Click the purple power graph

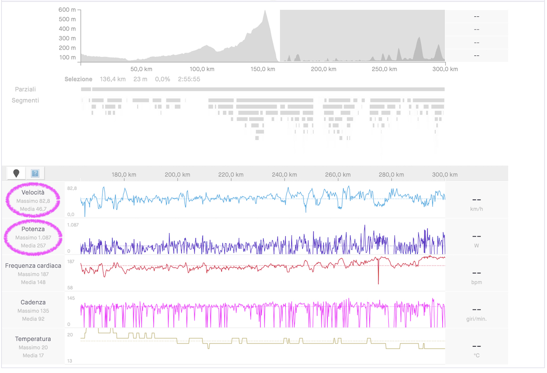[x=263, y=241]
